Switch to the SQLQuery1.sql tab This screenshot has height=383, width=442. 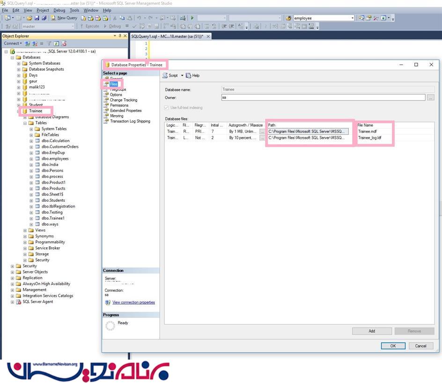[170, 36]
